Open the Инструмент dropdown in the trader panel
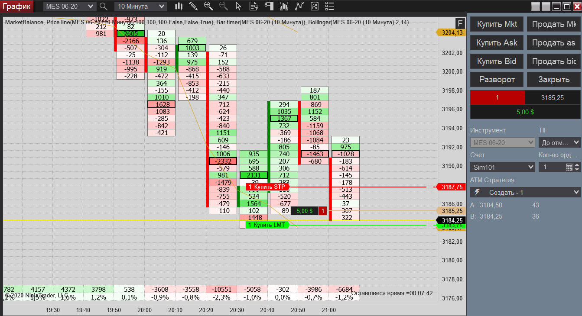Screen dimensions: 582x316 [503, 143]
